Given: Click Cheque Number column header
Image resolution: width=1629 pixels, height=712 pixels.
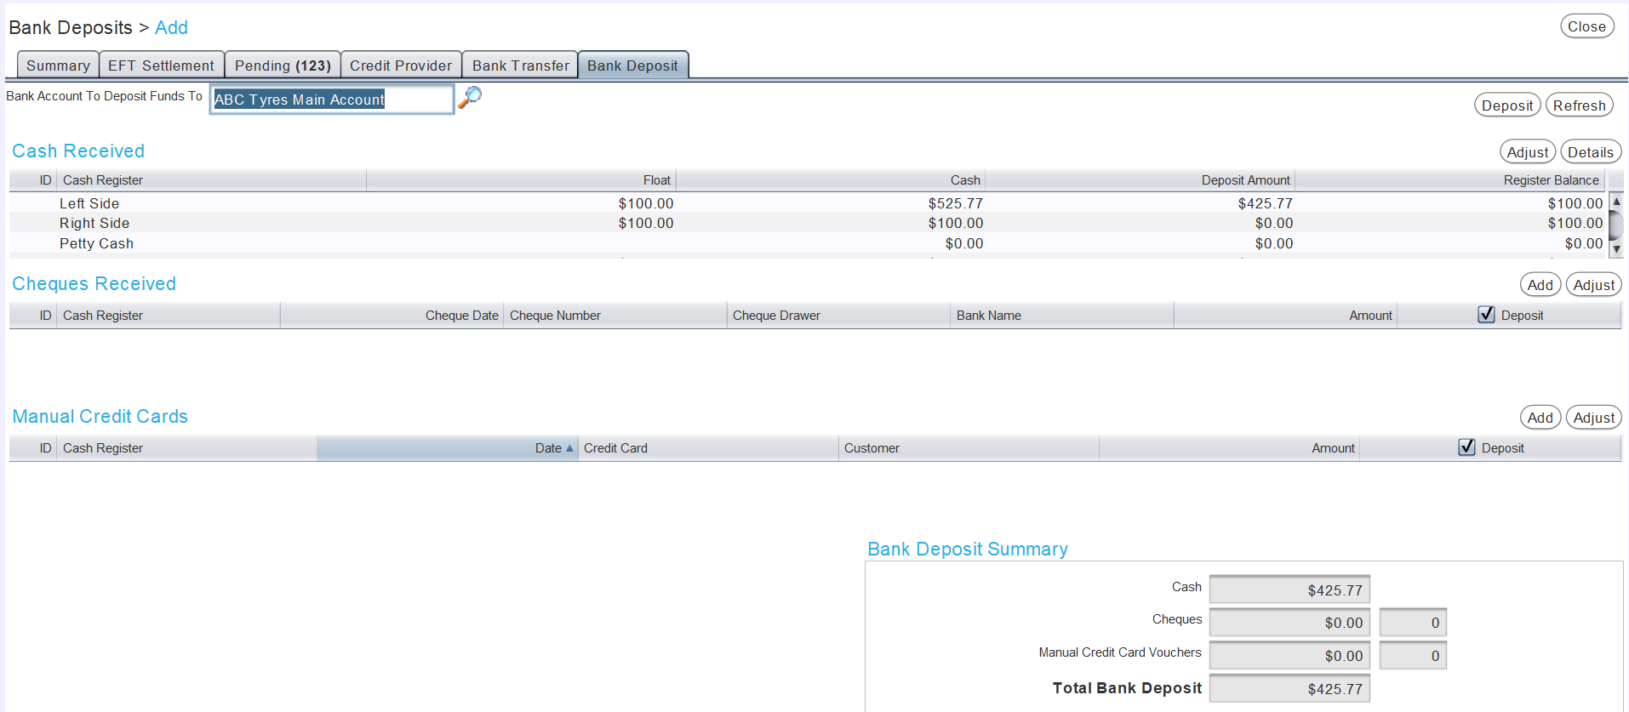Looking at the screenshot, I should [x=615, y=316].
